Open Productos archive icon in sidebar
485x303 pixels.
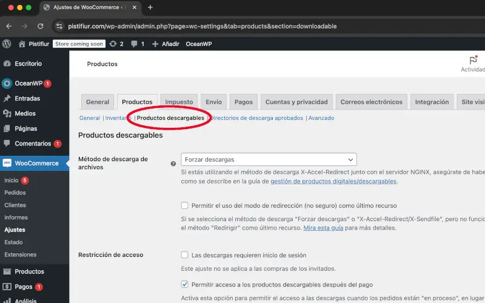[7, 271]
